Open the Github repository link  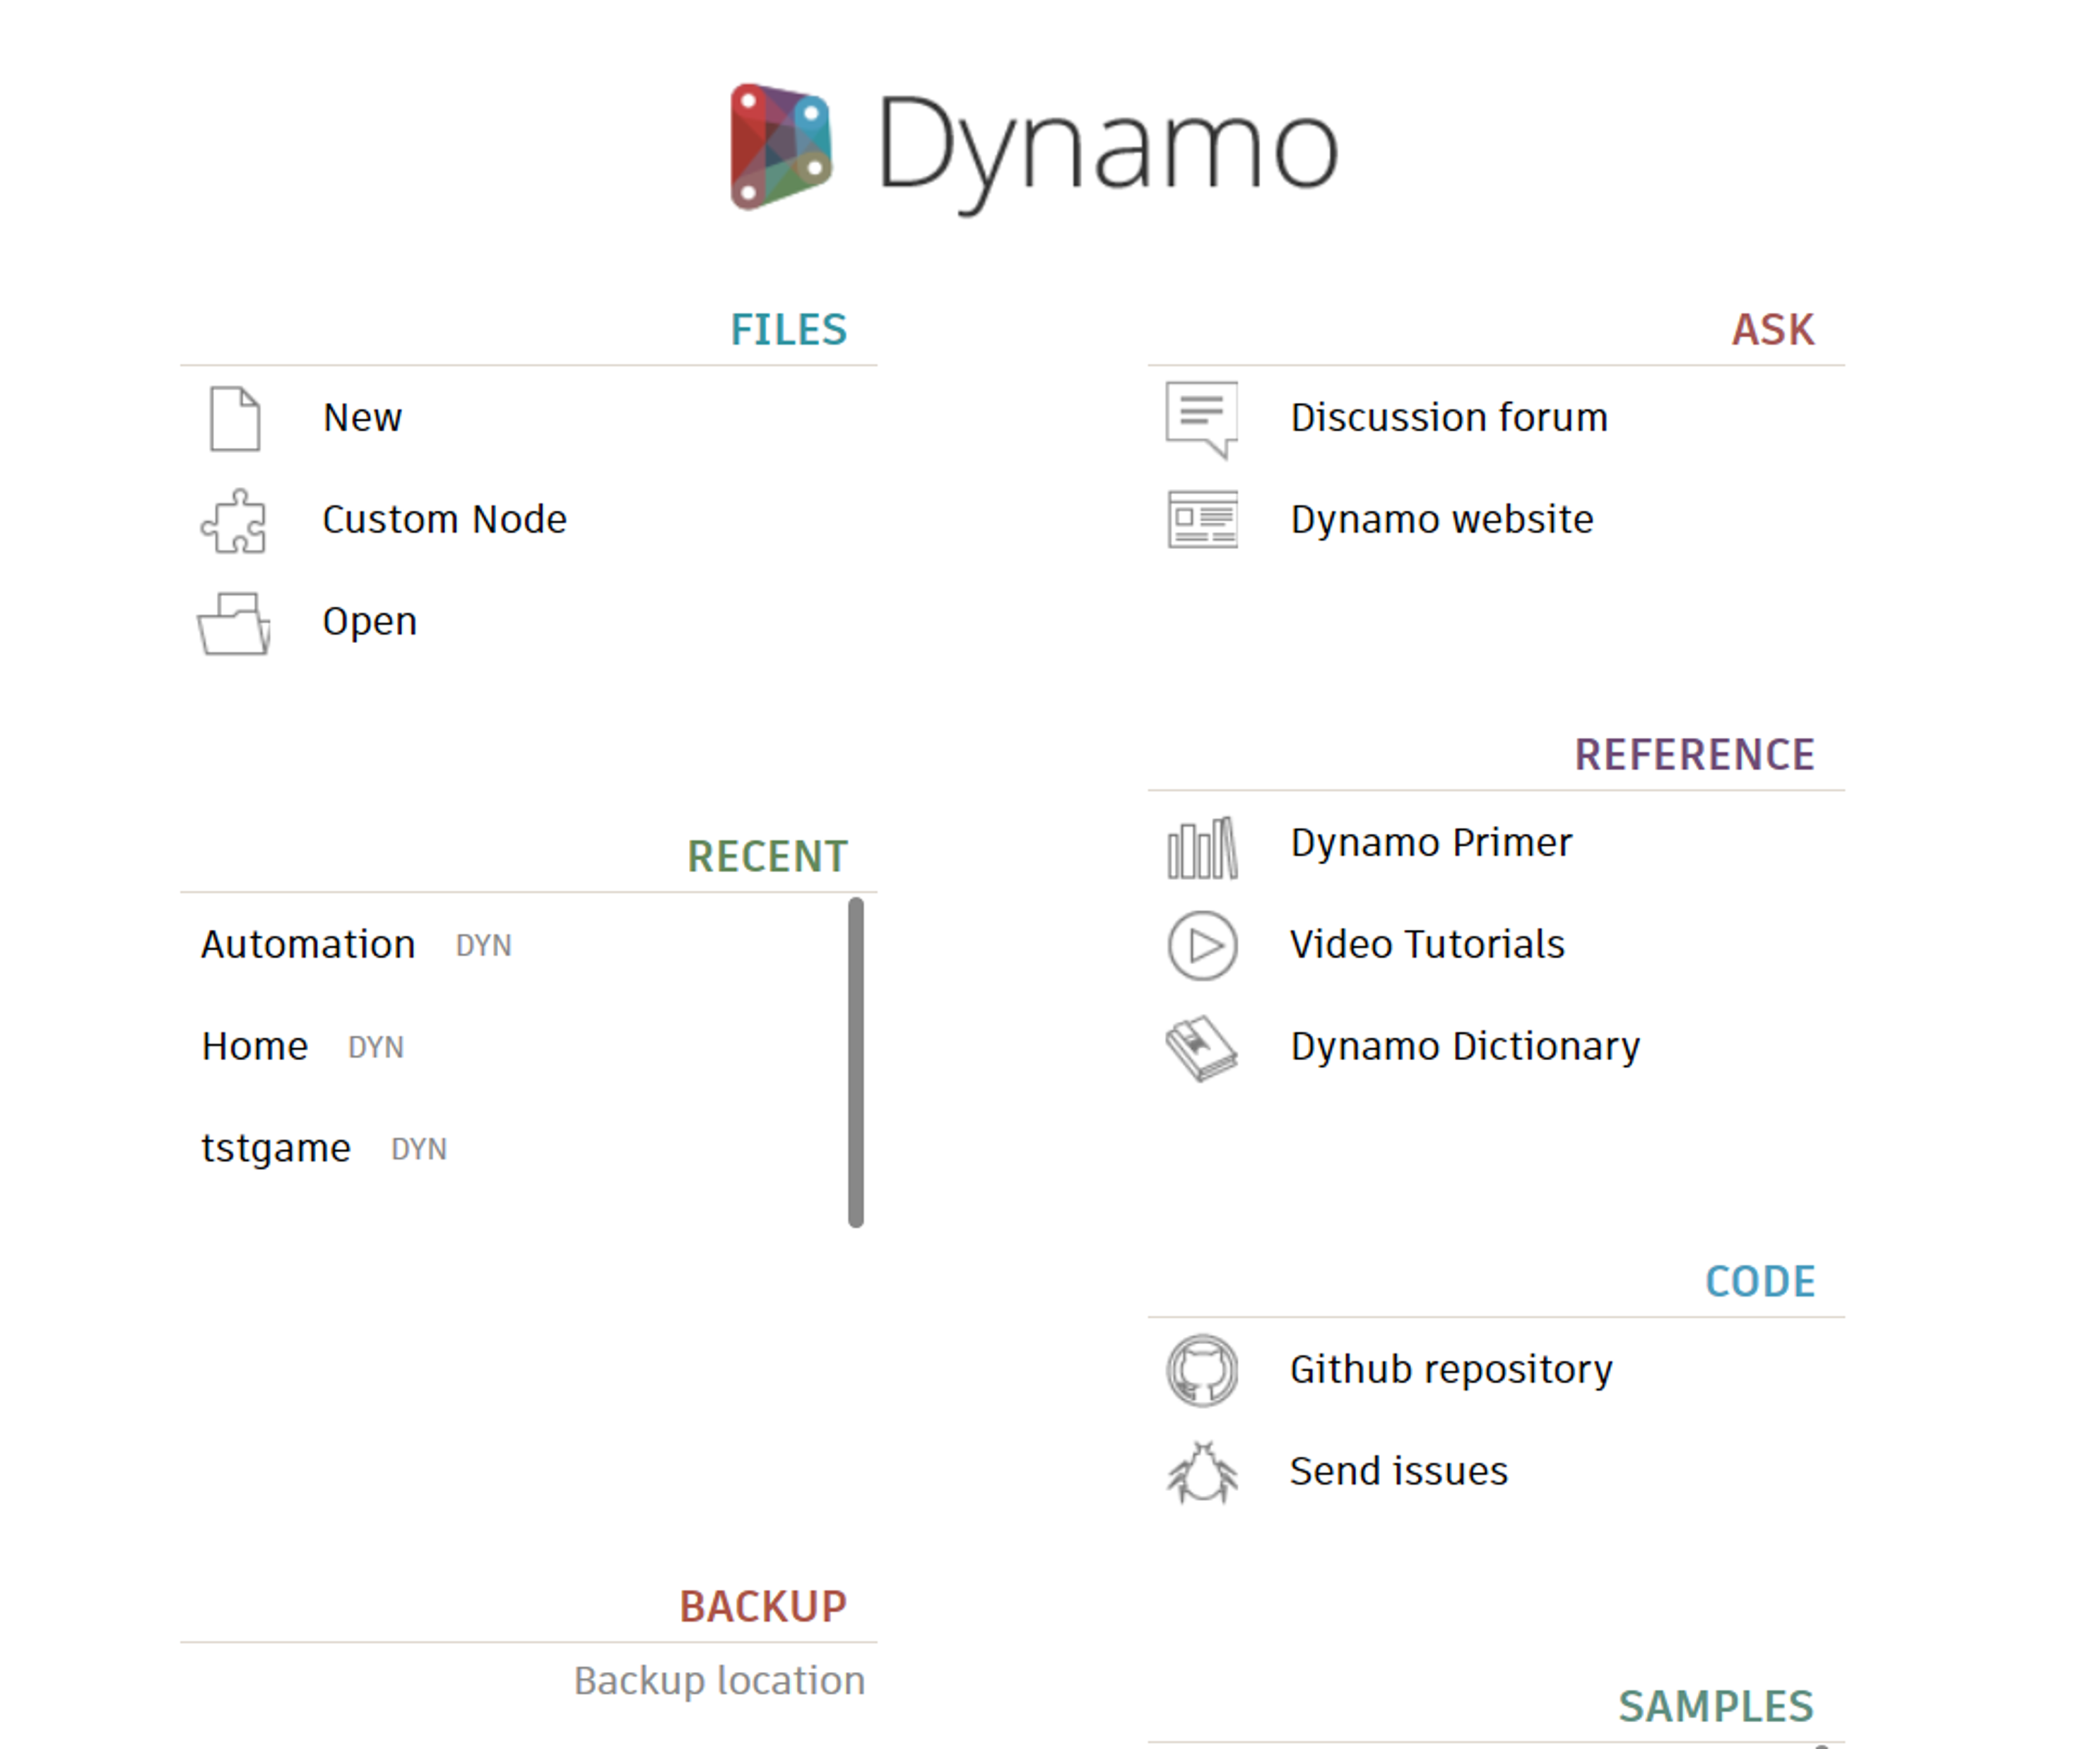(x=1451, y=1370)
